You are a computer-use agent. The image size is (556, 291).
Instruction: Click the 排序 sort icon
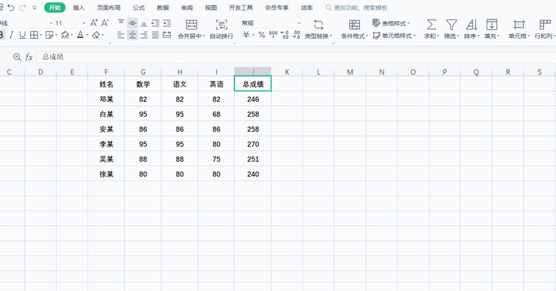coord(472,24)
